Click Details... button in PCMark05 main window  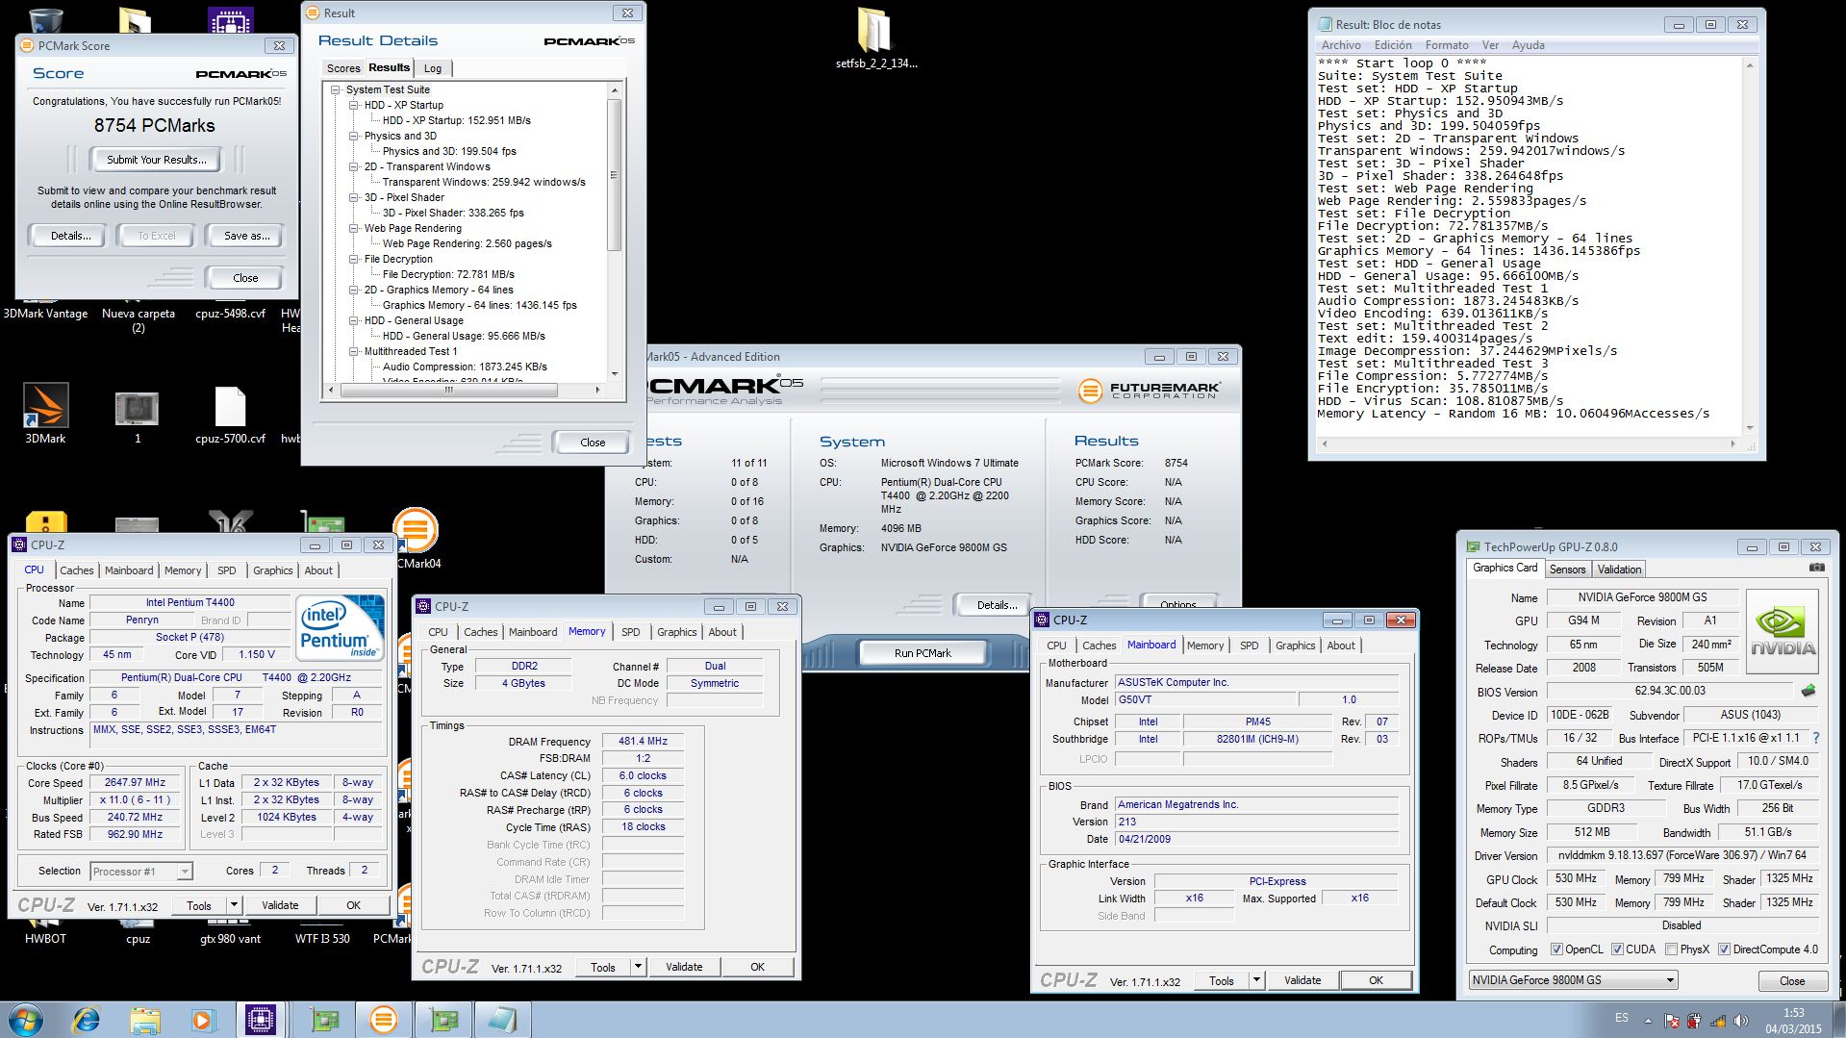click(996, 605)
